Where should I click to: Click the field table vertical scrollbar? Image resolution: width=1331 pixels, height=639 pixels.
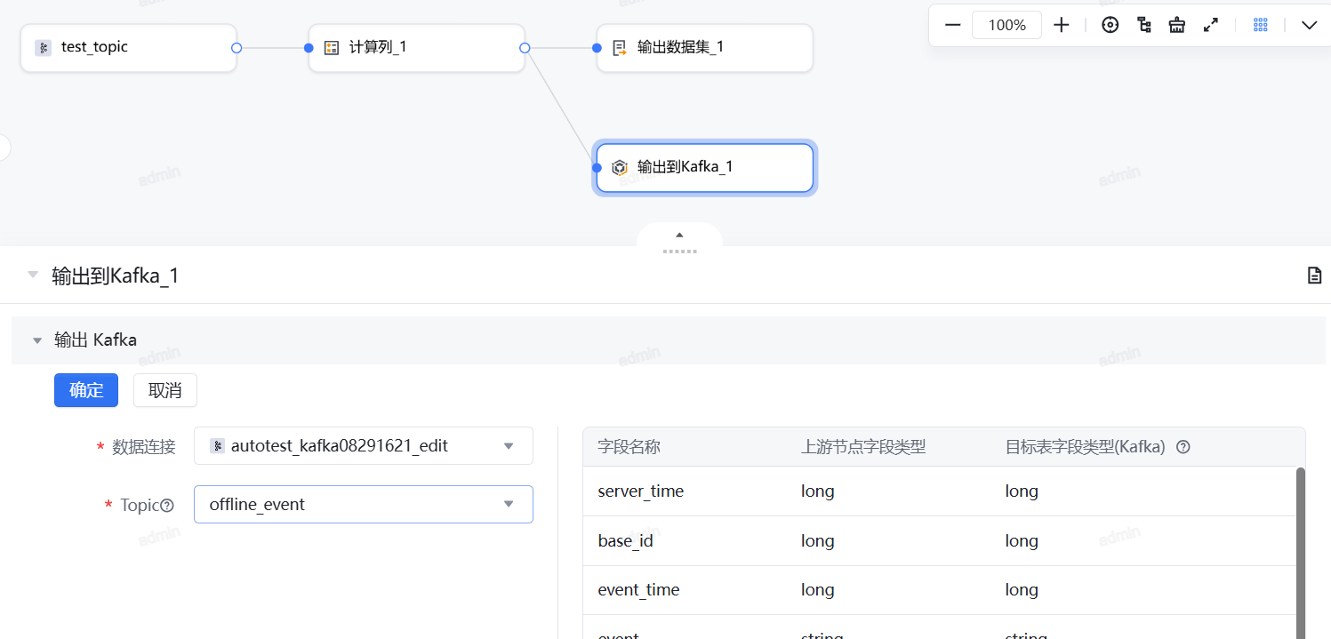point(1300,551)
